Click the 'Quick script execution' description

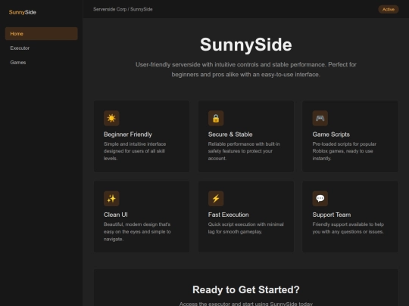tap(245, 228)
